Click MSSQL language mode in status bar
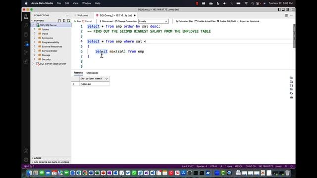The height and width of the screenshot is (178, 317). click(239, 166)
